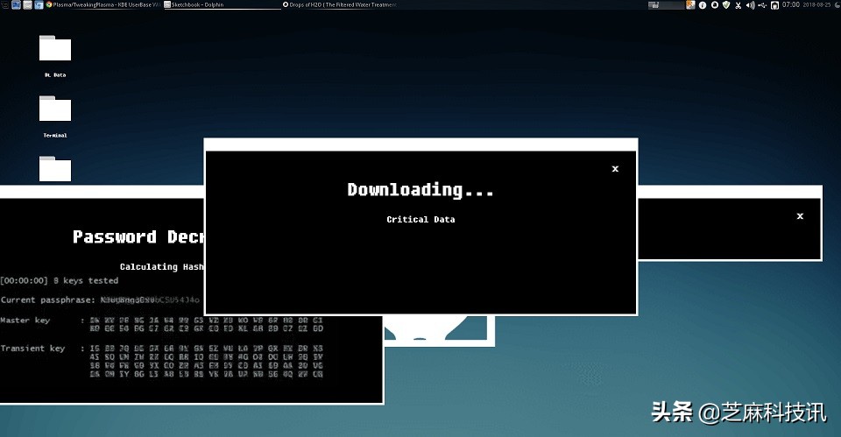
Task: Click the unlabeled third desktop folder
Action: 54,168
